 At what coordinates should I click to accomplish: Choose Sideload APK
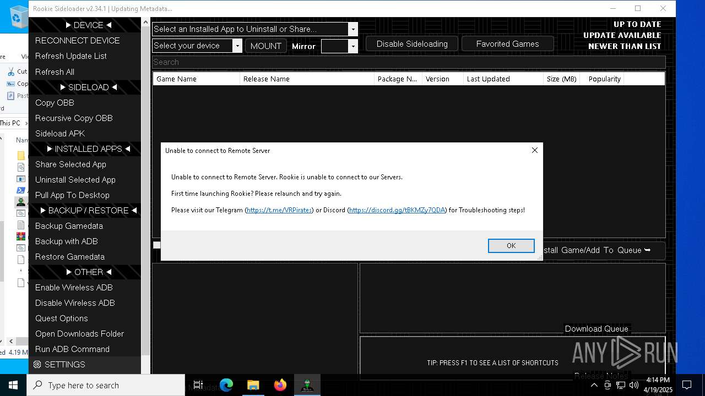(x=60, y=133)
